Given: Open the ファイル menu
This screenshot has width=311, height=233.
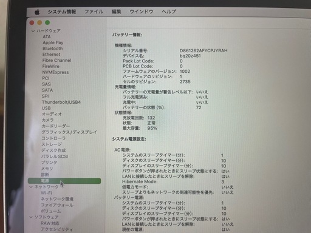Looking at the screenshot, I should pyautogui.click(x=94, y=12).
